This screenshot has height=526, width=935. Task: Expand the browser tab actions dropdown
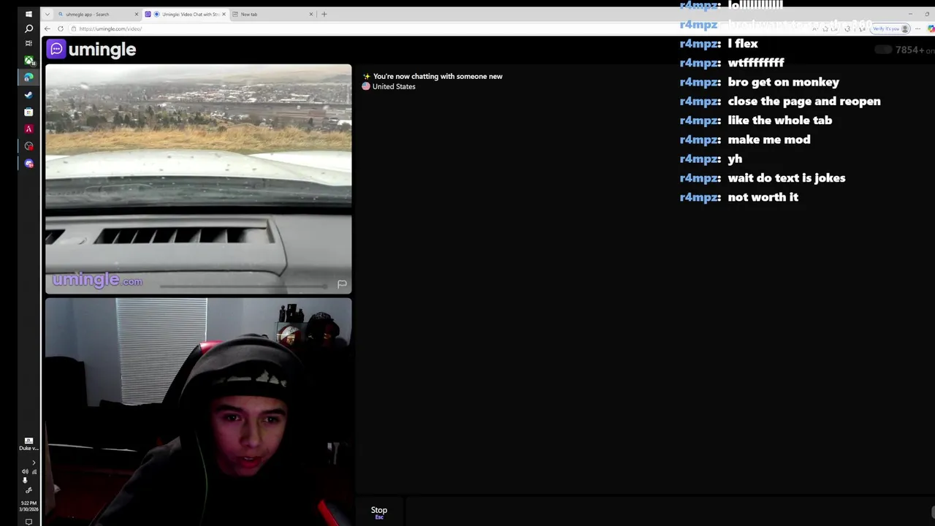[x=47, y=14]
